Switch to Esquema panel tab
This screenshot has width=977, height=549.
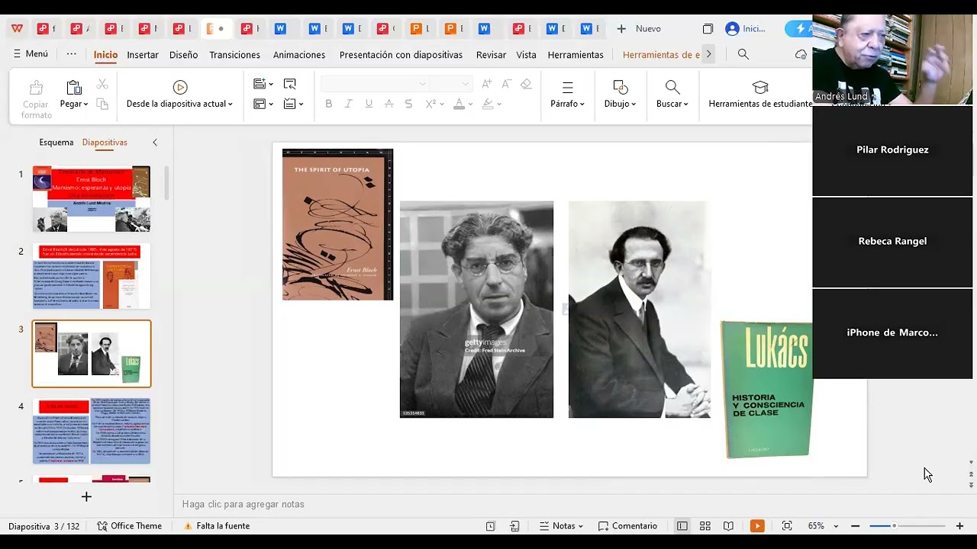click(56, 143)
